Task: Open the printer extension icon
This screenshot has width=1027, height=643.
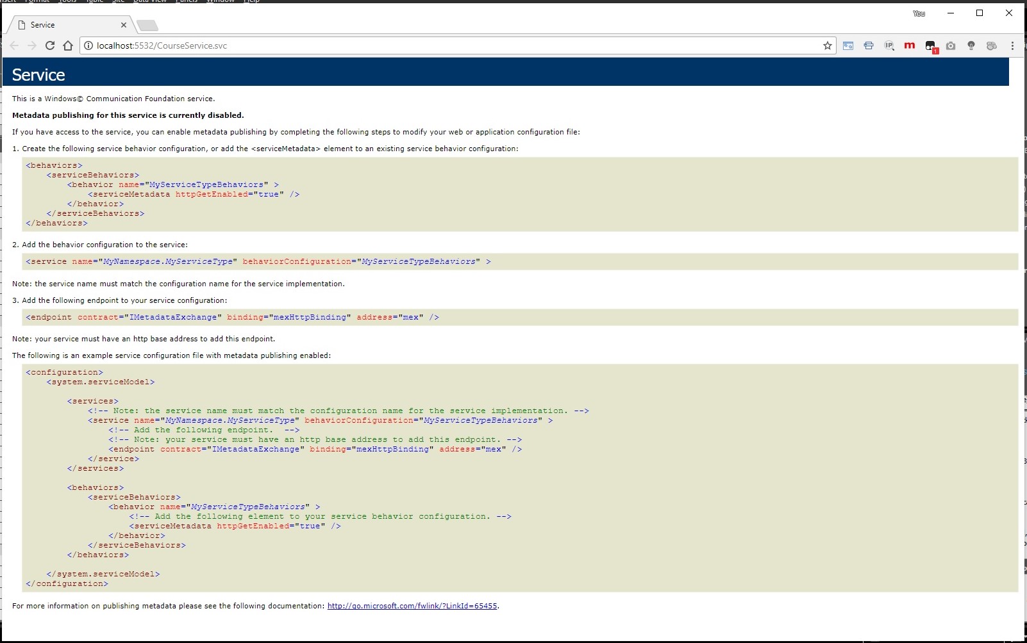Action: click(869, 45)
